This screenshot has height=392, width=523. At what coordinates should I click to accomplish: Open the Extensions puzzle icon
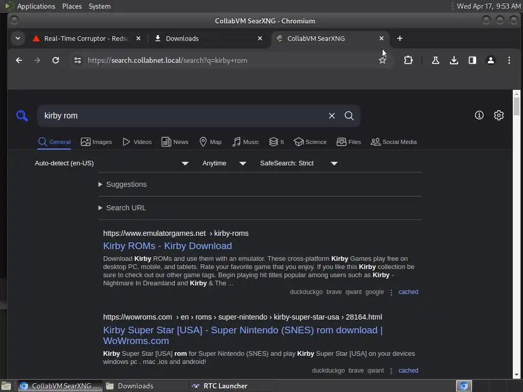[408, 60]
